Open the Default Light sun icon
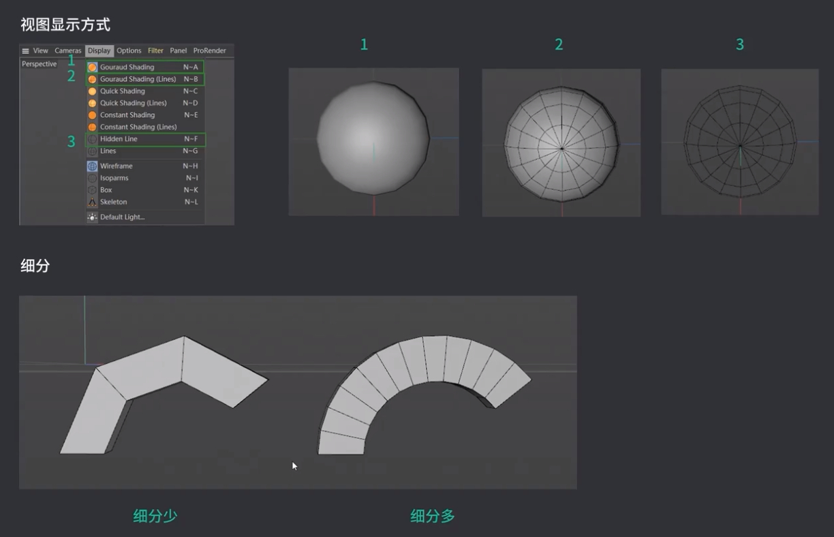Viewport: 834px width, 537px height. point(92,217)
